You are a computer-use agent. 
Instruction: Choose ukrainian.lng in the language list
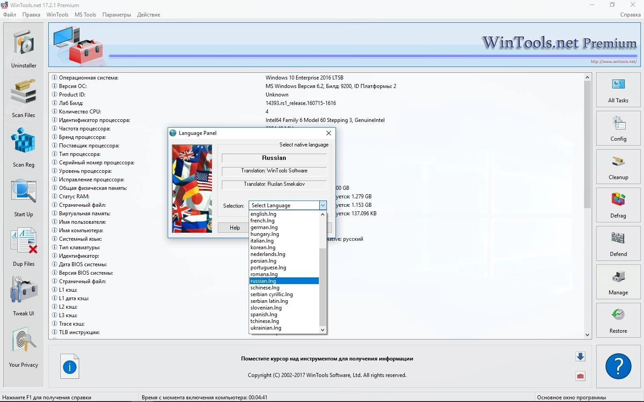pos(284,328)
